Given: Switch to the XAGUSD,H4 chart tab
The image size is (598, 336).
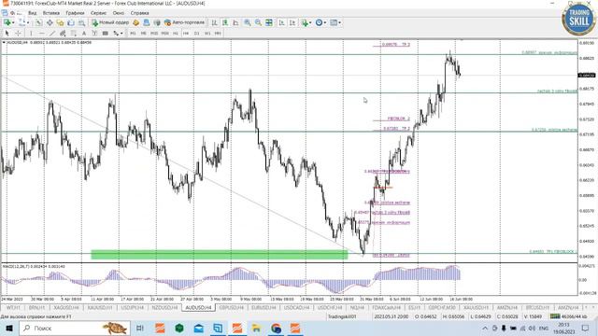Looking at the screenshot, I should (67, 307).
